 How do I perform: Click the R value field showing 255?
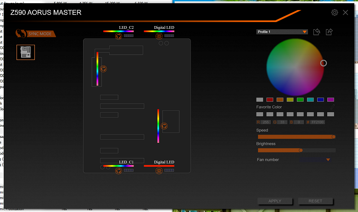click(266, 122)
